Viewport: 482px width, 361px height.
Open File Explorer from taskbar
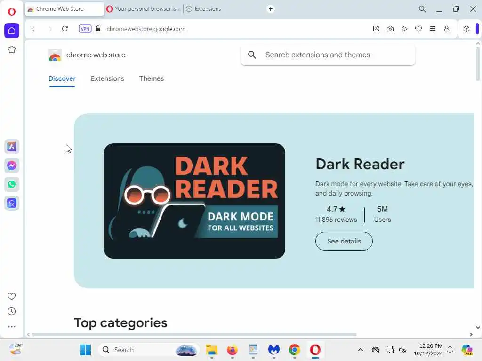click(x=211, y=350)
